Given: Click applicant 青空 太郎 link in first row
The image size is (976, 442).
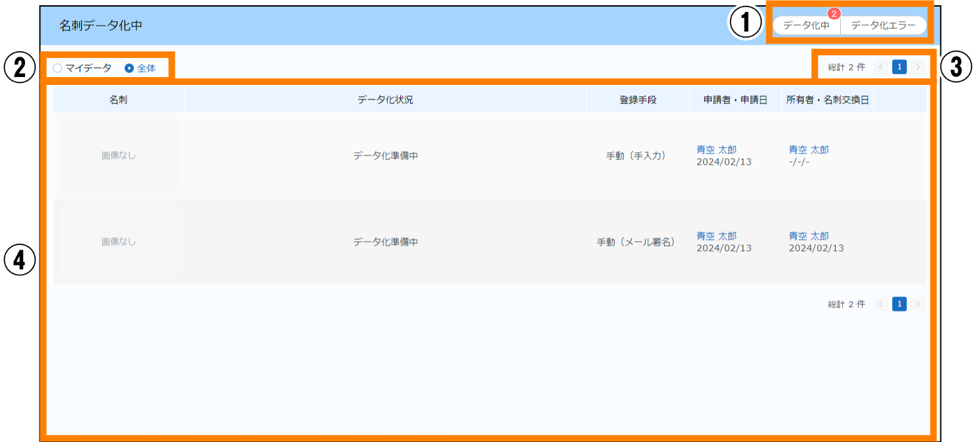Looking at the screenshot, I should pos(716,150).
